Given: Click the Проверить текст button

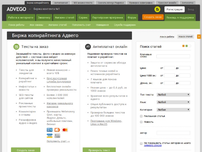Looking at the screenshot, I should pyautogui.click(x=99, y=150).
